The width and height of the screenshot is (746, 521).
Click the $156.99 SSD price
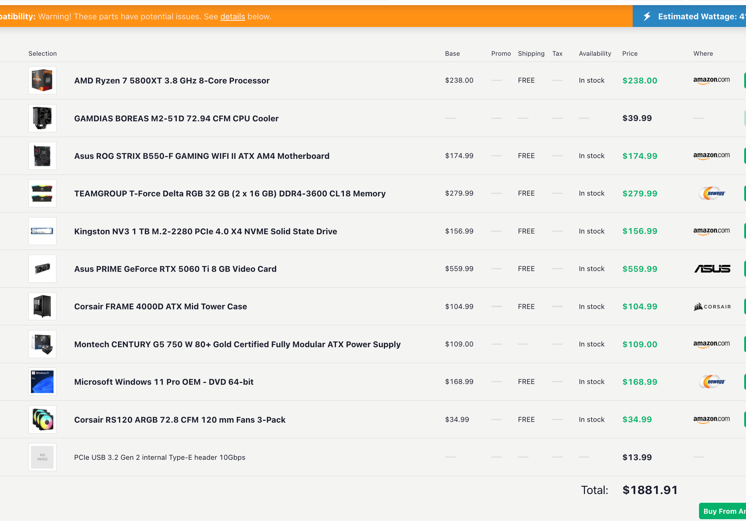[640, 231]
